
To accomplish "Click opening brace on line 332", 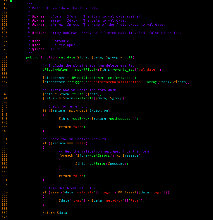I will (x=27, y=61).
